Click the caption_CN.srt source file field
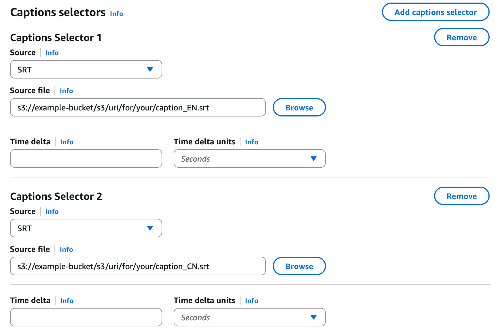 tap(138, 266)
